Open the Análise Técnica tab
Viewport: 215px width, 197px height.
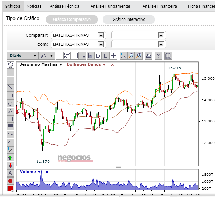pos(64,6)
